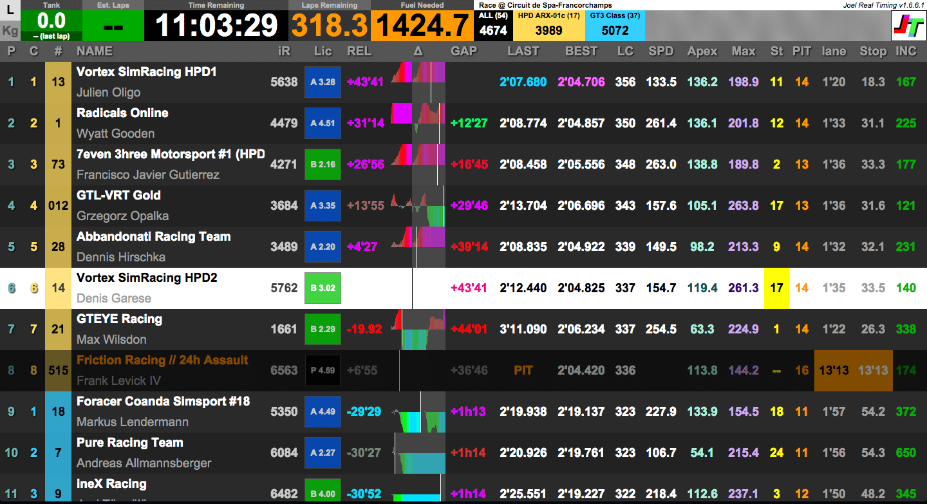Click the gold car number 13 swatch

click(x=59, y=82)
